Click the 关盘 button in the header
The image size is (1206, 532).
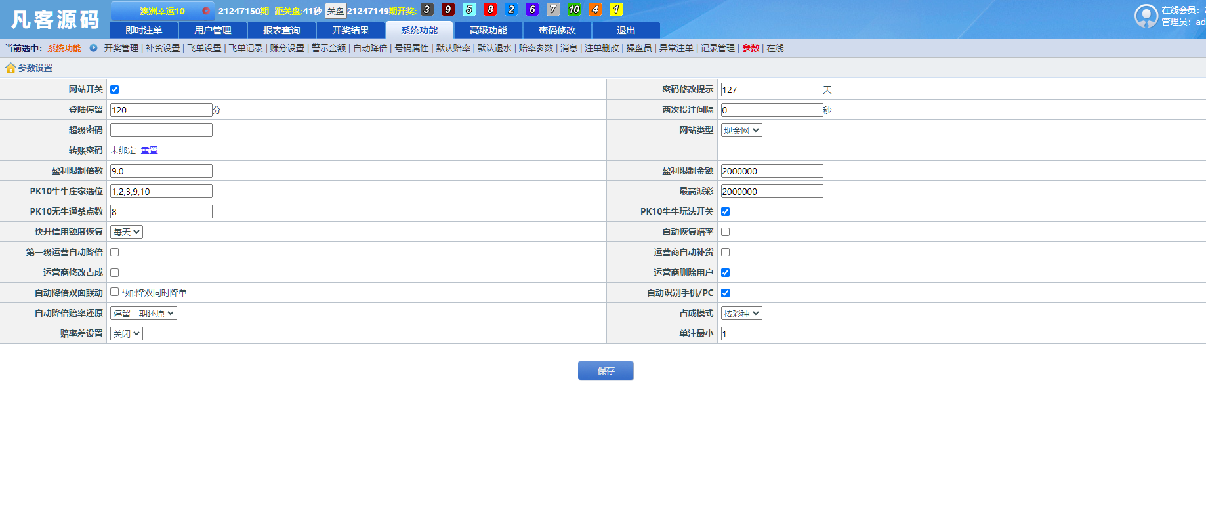pos(335,11)
